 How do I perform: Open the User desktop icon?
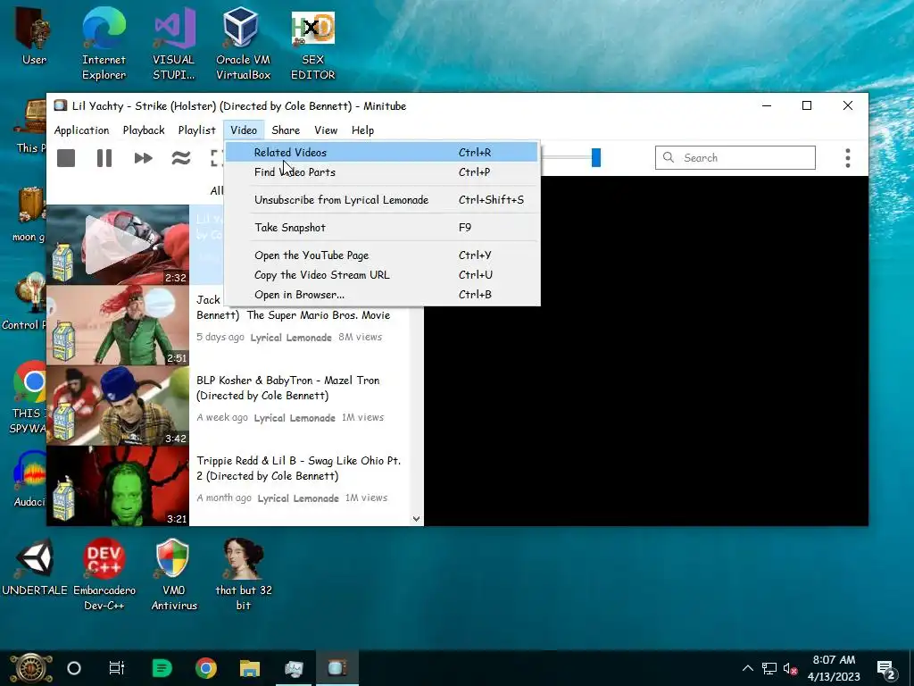tap(34, 36)
